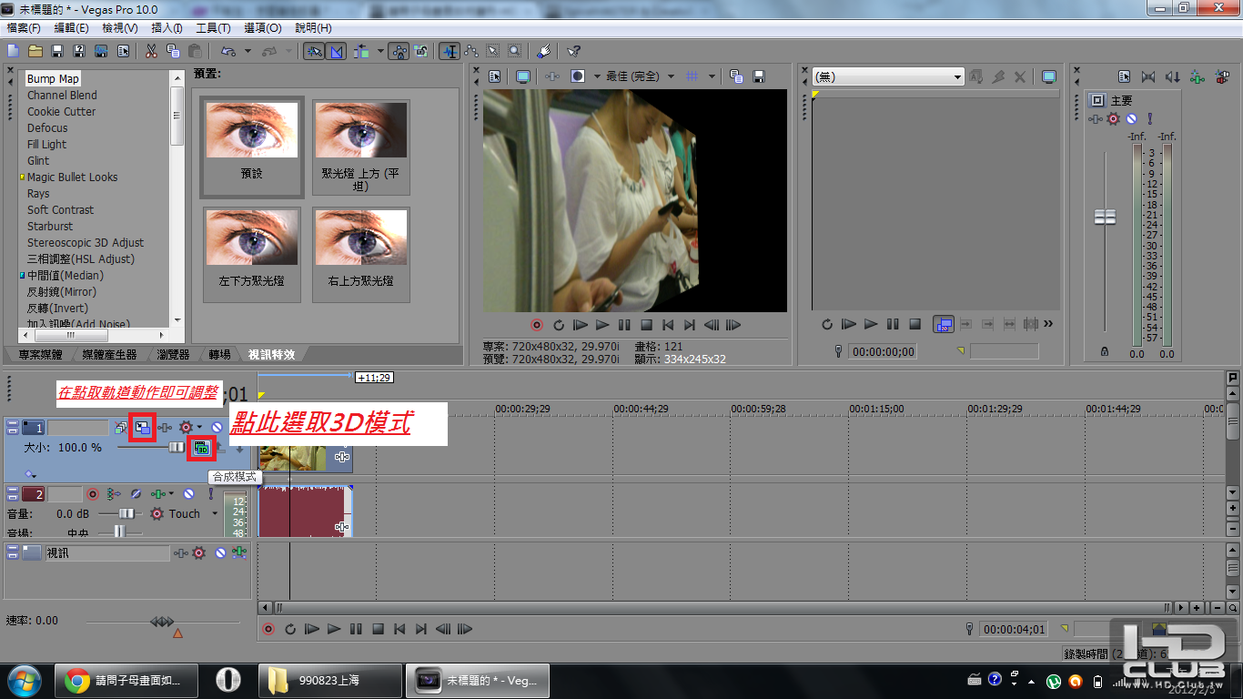The width and height of the screenshot is (1243, 699).
Task: Open the auto ripple mode dropdown arrow
Action: pos(380,51)
